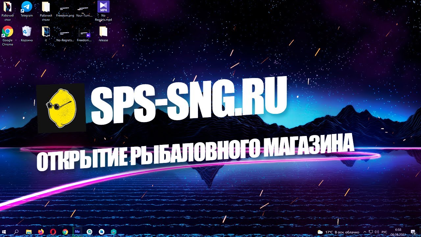The image size is (421, 237).
Task: Open the Google Chrome desktop shortcut
Action: (x=8, y=36)
